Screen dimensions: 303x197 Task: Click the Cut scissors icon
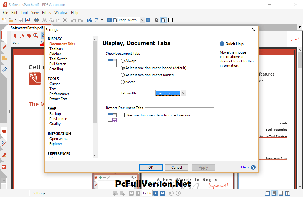coord(44,20)
